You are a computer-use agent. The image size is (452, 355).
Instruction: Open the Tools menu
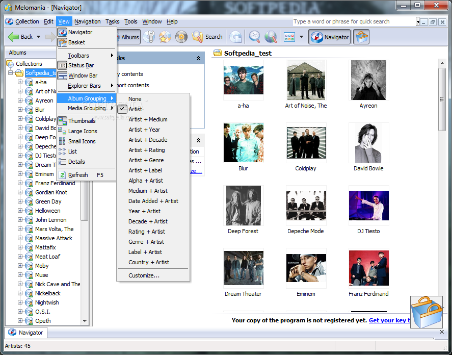[x=131, y=21]
